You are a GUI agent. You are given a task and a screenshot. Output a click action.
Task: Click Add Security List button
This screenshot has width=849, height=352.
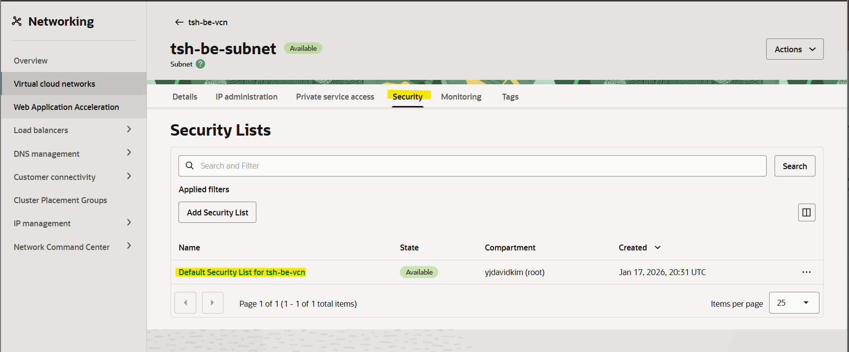coord(217,212)
